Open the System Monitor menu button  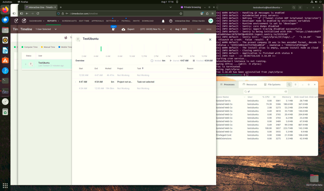click(295, 84)
